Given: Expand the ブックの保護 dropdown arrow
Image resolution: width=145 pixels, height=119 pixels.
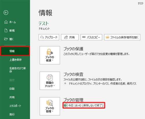Looking at the screenshot, I should coord(53,60).
